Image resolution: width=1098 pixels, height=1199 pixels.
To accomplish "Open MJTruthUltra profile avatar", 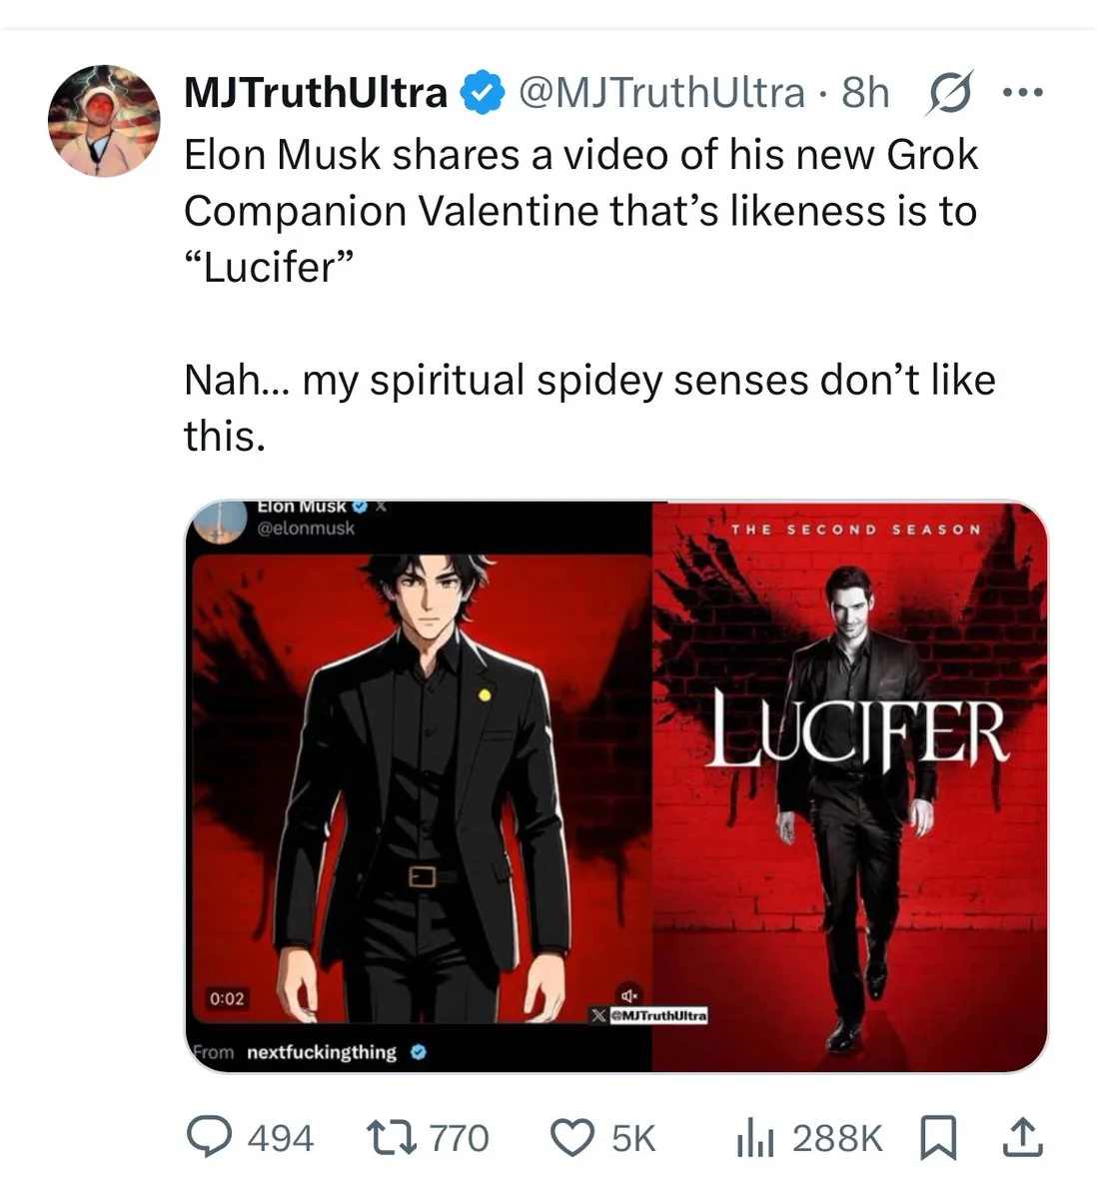I will tap(104, 122).
